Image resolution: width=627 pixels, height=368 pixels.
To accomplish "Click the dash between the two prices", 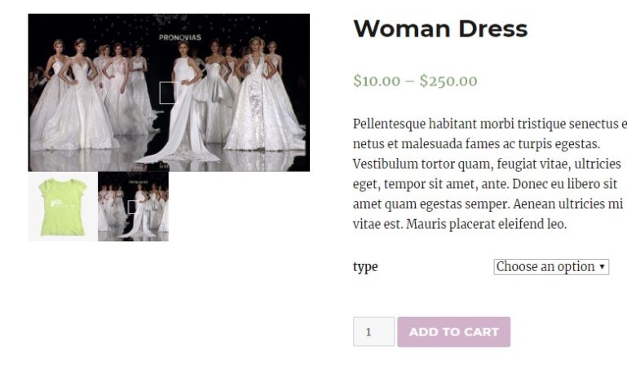I will click(x=410, y=81).
